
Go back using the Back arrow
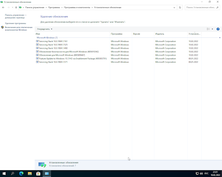tap(3, 7)
